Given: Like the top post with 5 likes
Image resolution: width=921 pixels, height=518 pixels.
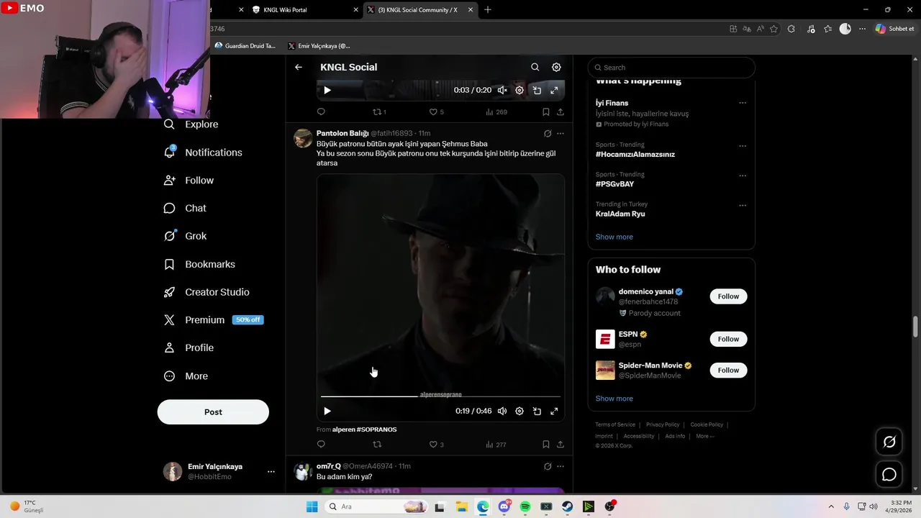Looking at the screenshot, I should coord(436,112).
